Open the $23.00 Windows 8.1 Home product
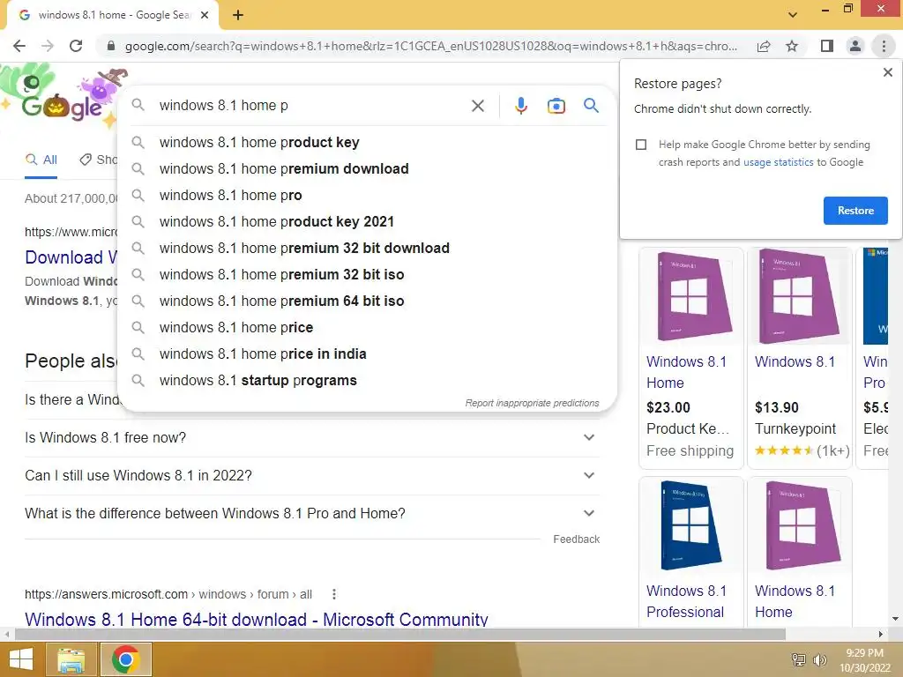Screen dimensions: 903x677 coord(691,358)
